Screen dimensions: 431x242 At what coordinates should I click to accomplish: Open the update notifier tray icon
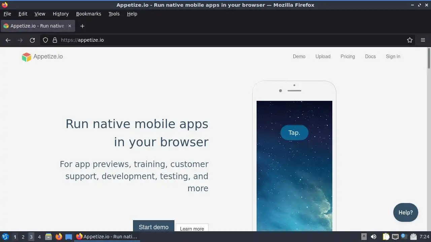point(404,237)
